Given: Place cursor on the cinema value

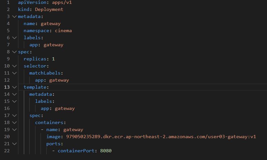Looking at the screenshot, I should (63, 31).
